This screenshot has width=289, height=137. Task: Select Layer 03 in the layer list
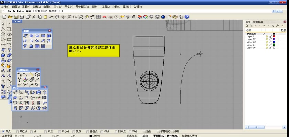251,42
